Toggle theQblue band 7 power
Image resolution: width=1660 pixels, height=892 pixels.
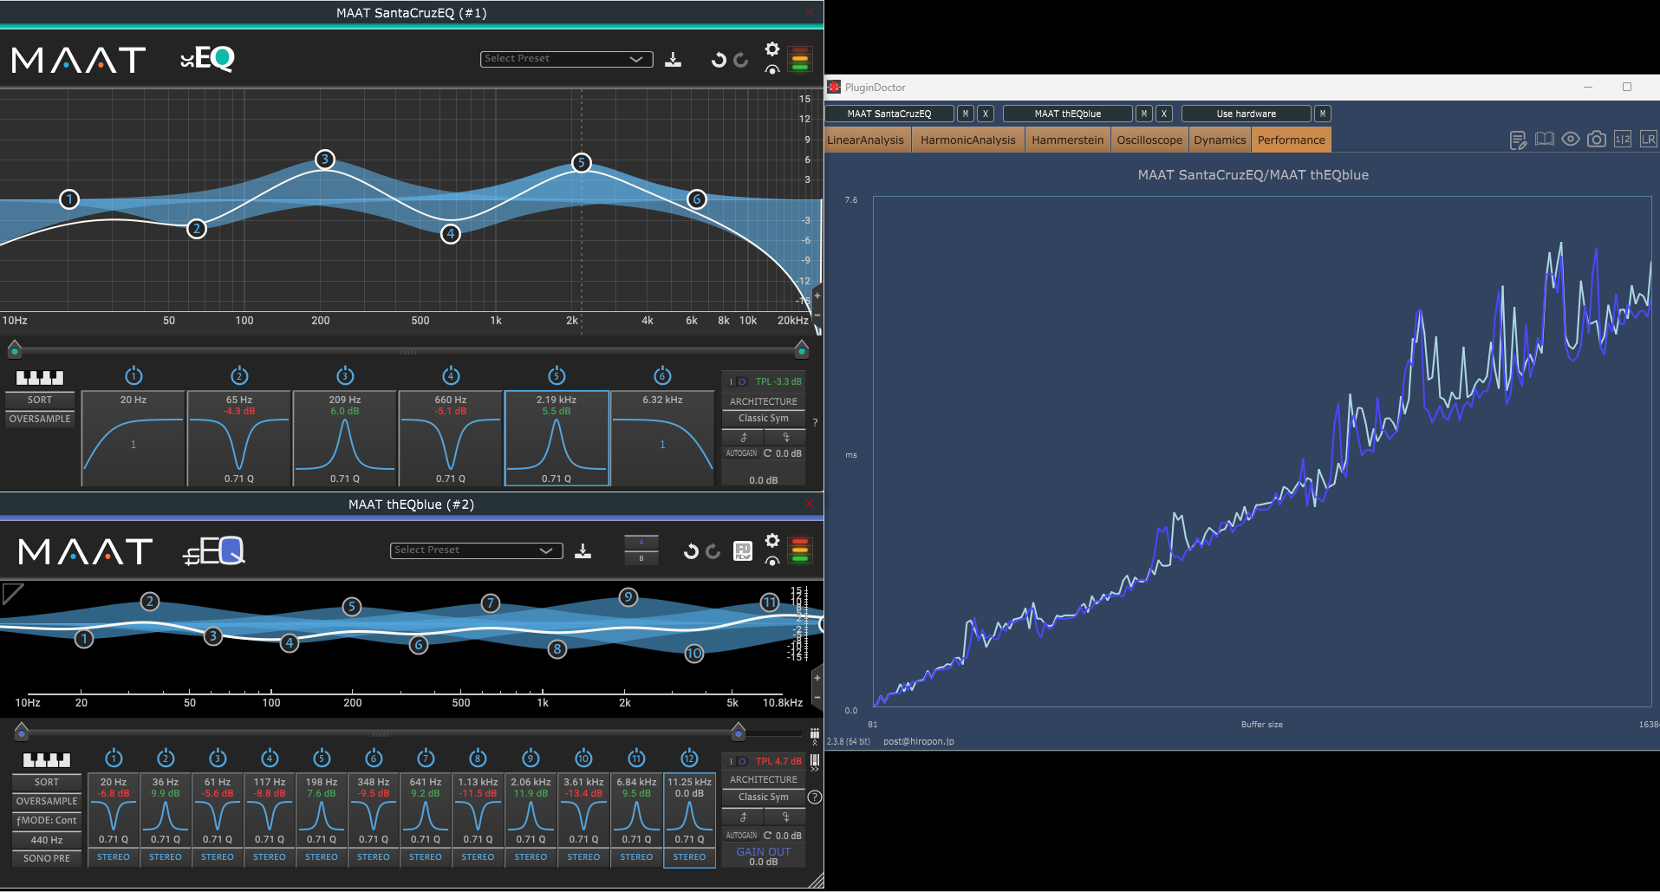tap(426, 758)
